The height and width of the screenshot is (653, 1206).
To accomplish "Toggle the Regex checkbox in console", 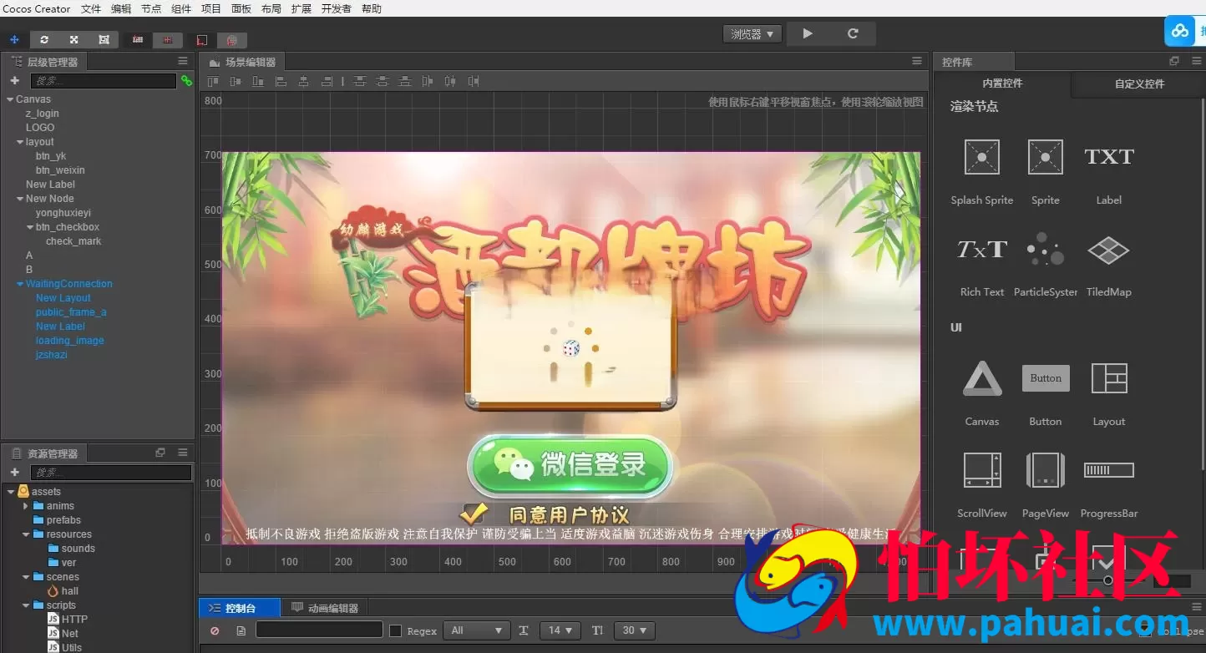I will click(x=396, y=630).
